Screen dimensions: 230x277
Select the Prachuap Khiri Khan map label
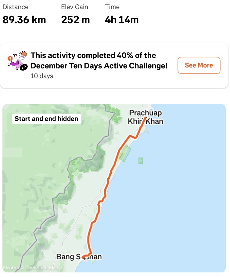coord(145,117)
